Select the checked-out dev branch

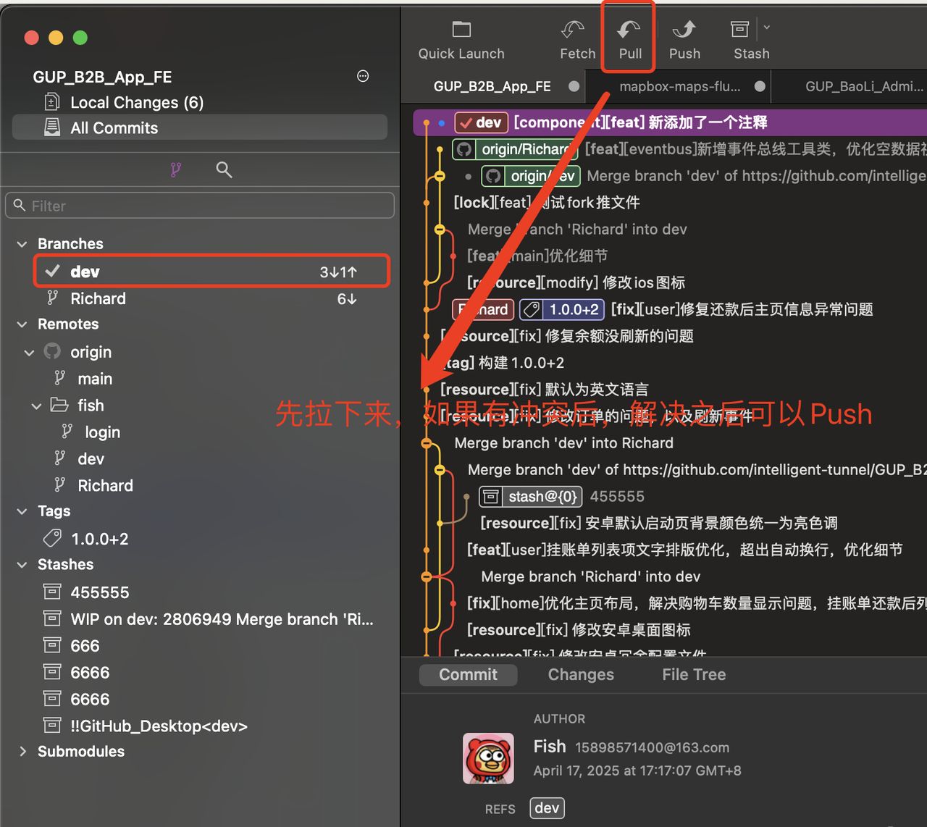(x=211, y=272)
